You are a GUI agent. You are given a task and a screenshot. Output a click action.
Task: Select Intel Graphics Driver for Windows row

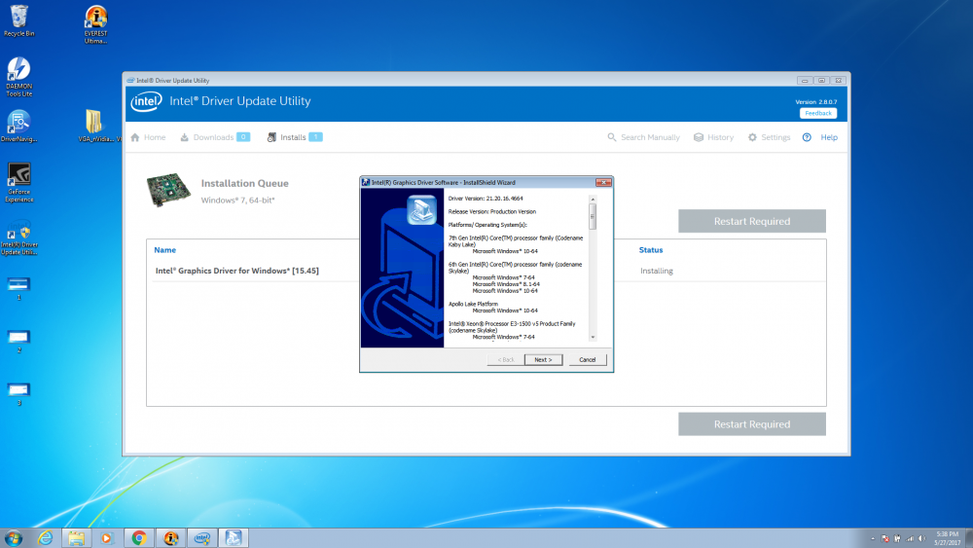[486, 271]
